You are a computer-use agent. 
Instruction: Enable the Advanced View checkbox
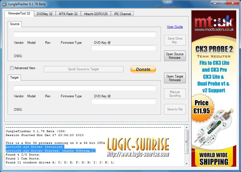click(12, 68)
